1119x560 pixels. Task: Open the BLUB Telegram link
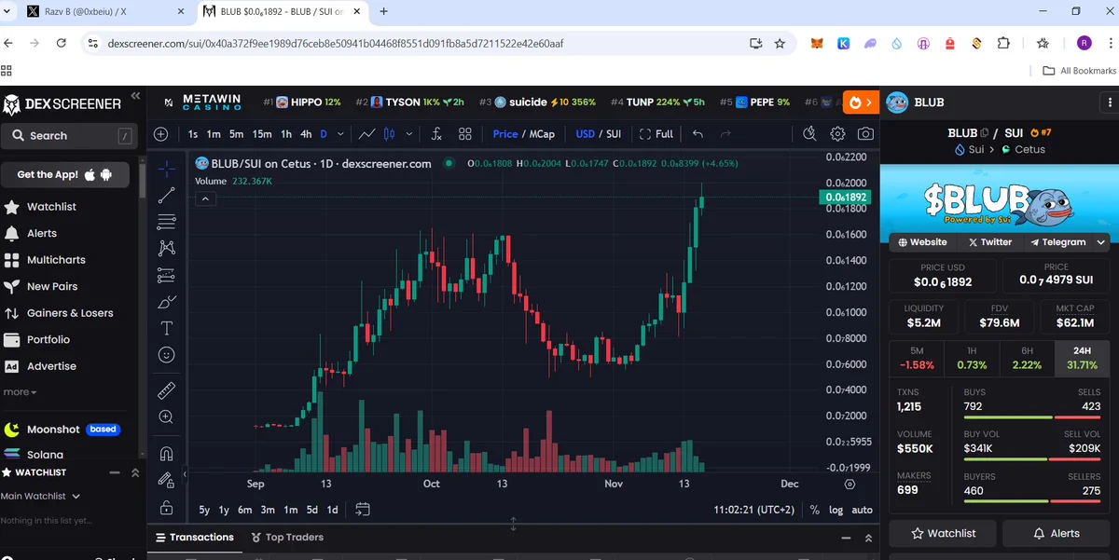(1057, 242)
